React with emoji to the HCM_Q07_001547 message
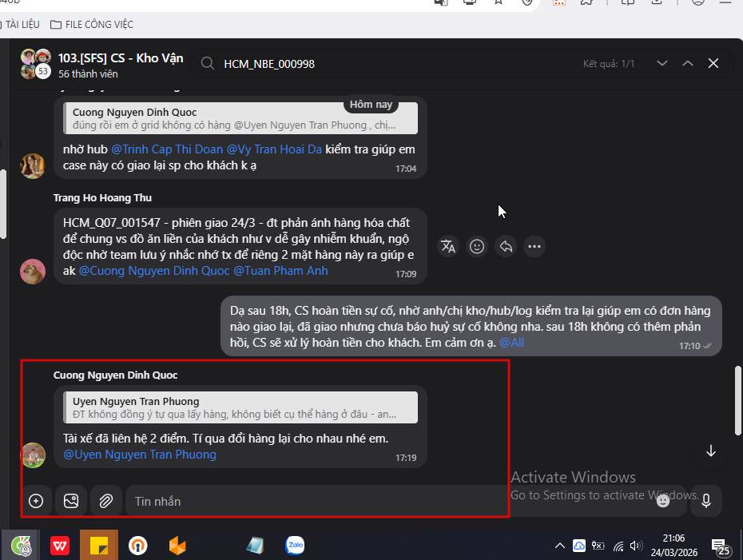743x560 pixels. pos(477,246)
